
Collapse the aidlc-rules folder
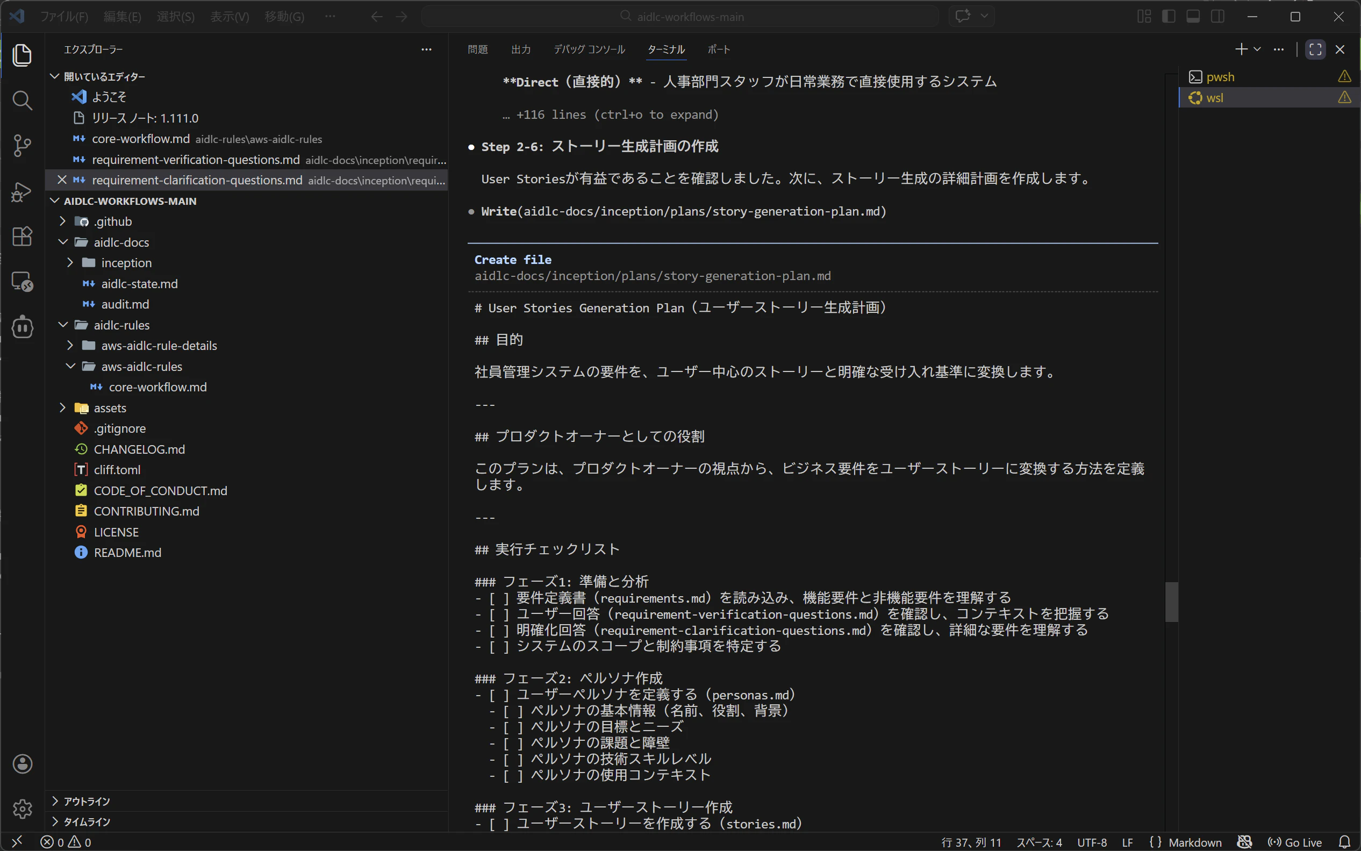click(x=246, y=325)
